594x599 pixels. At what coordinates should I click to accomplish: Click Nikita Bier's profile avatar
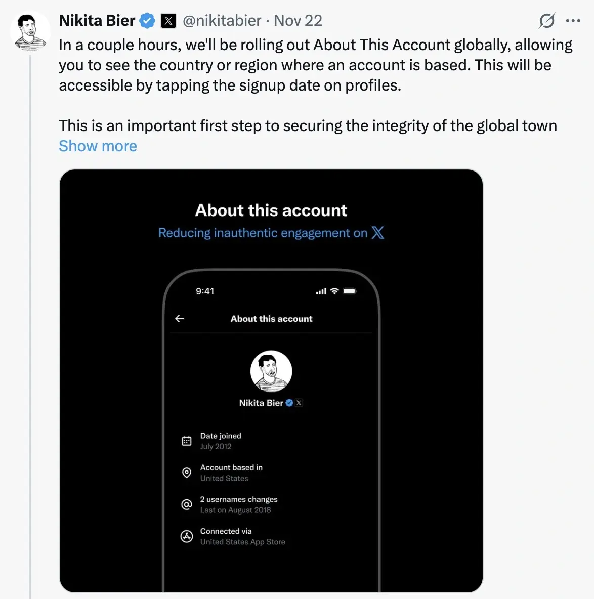(30, 31)
